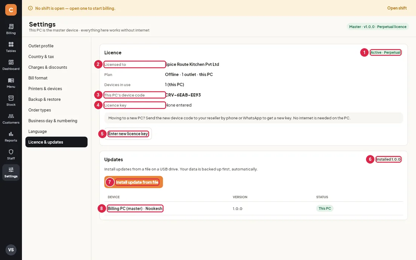Image resolution: width=416 pixels, height=260 pixels.
Task: Open the Menu book icon
Action: (x=11, y=80)
